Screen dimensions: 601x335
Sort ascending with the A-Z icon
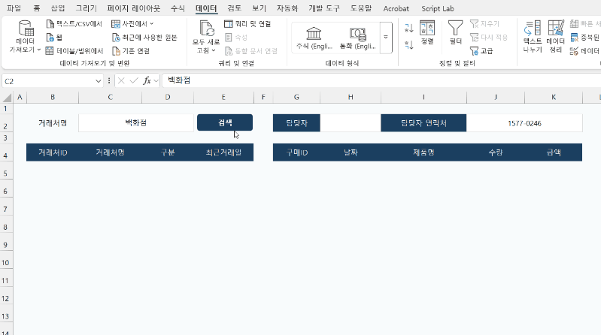409,28
